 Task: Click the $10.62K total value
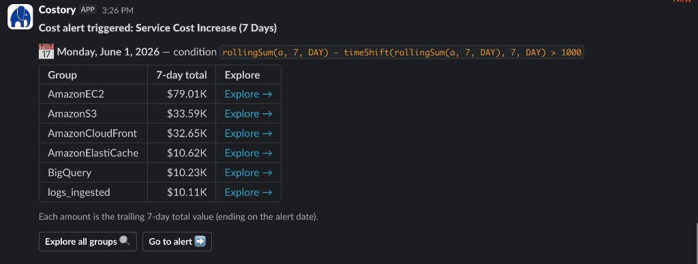[187, 153]
